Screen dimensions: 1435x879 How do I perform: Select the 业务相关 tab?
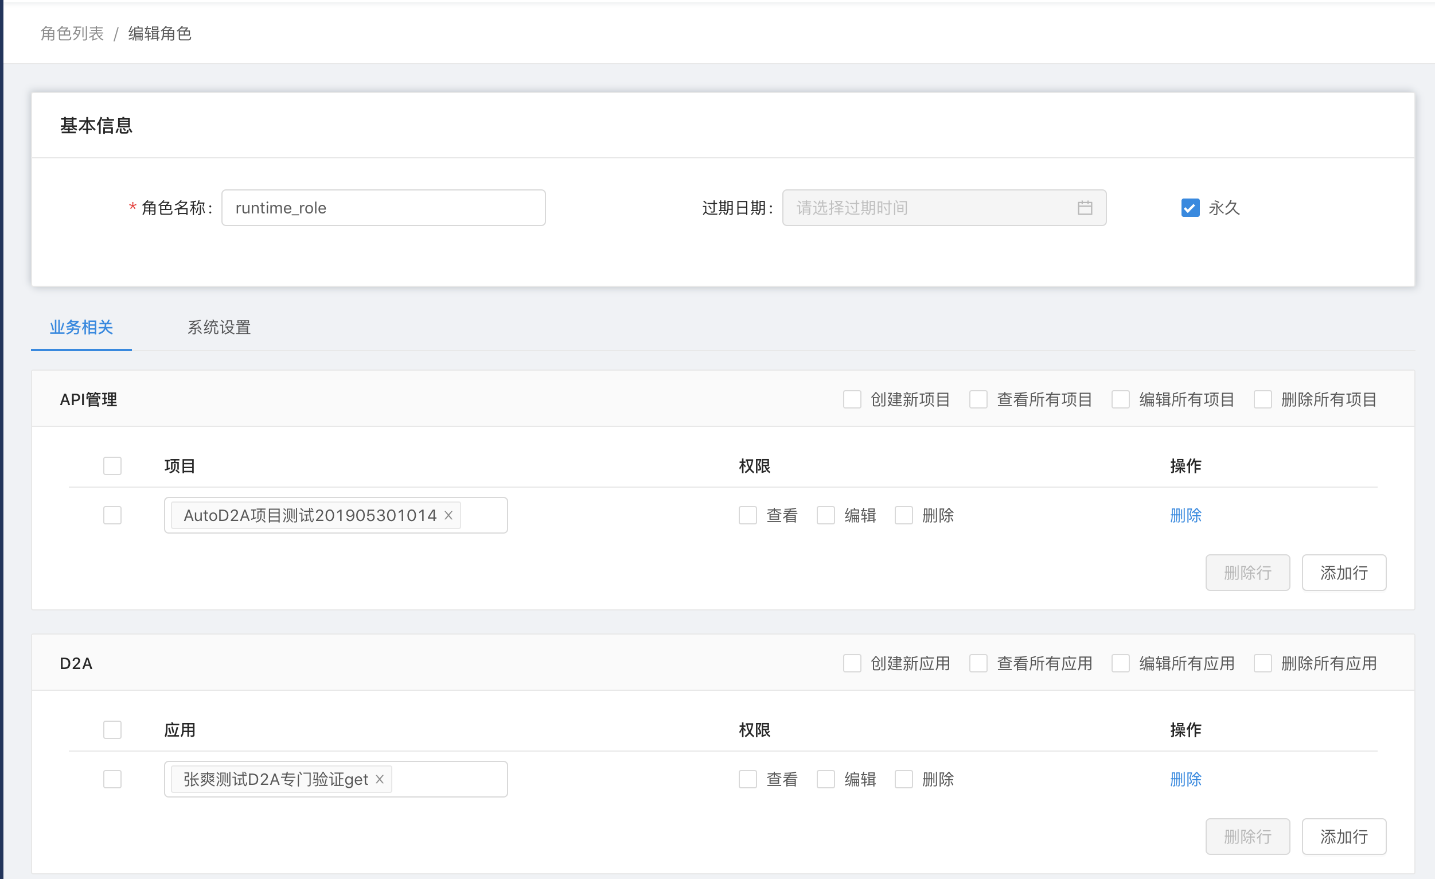pos(81,328)
